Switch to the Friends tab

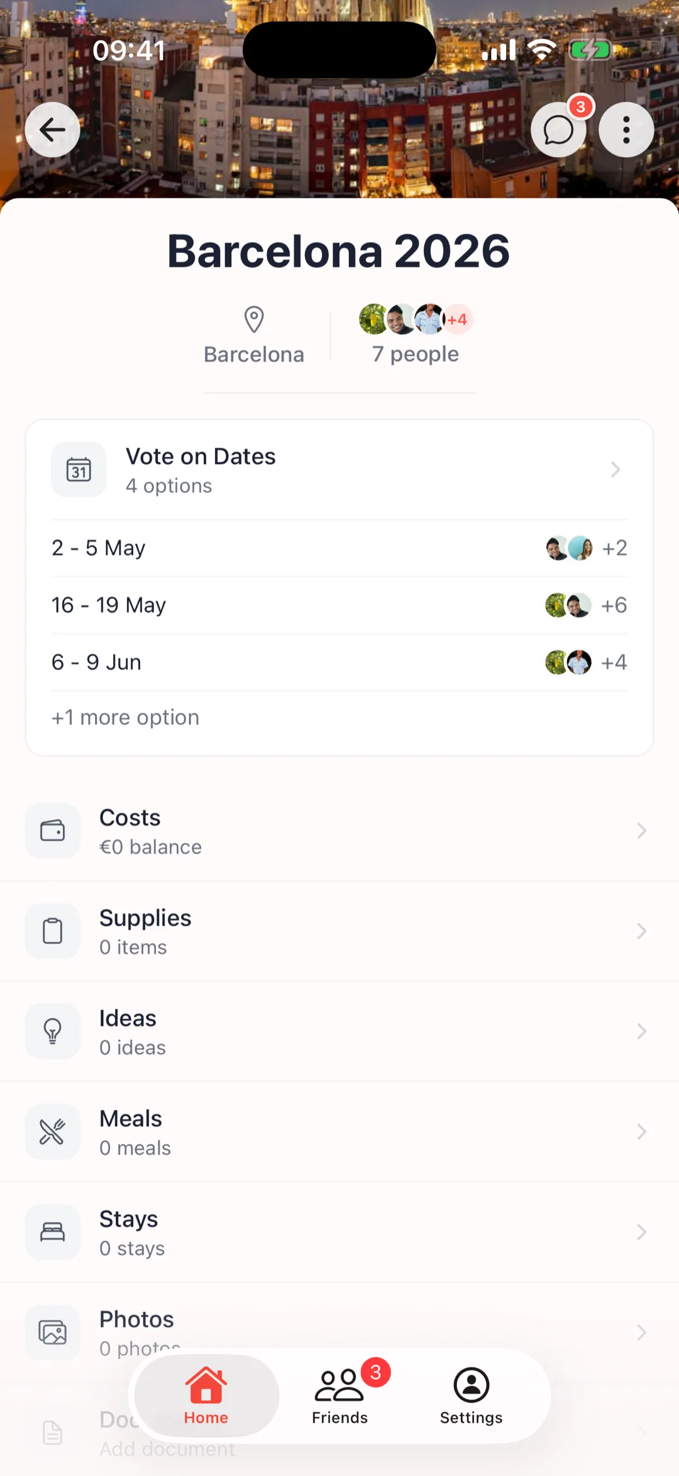pos(340,1396)
